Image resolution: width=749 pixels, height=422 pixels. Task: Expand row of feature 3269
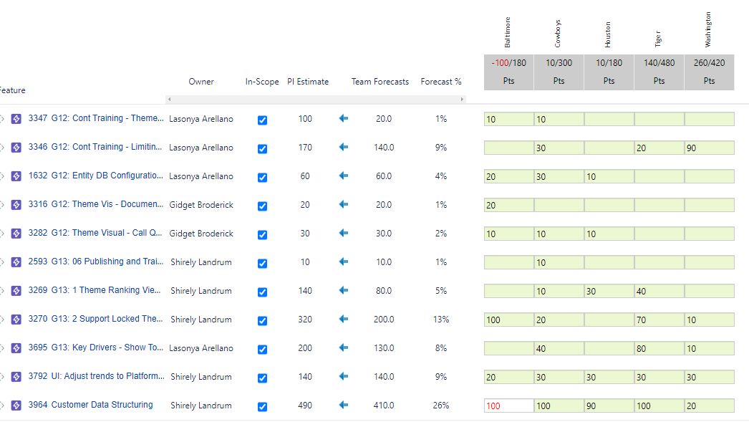pyautogui.click(x=2, y=291)
